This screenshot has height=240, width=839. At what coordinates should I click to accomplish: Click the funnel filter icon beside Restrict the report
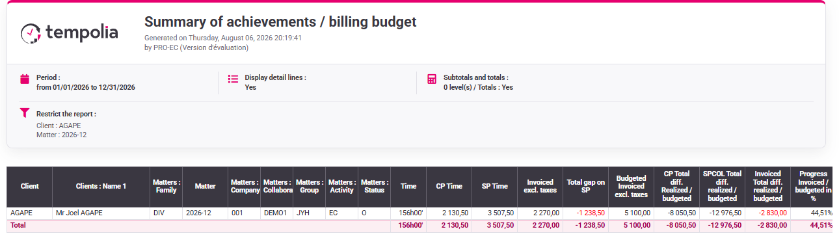click(x=25, y=113)
